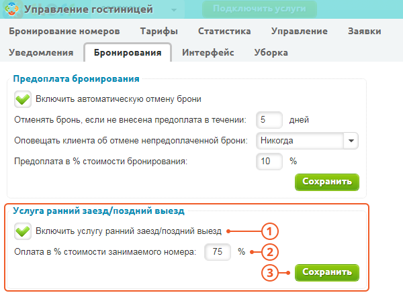Click the prepayment percent field with 10
This screenshot has width=403, height=303.
click(269, 162)
